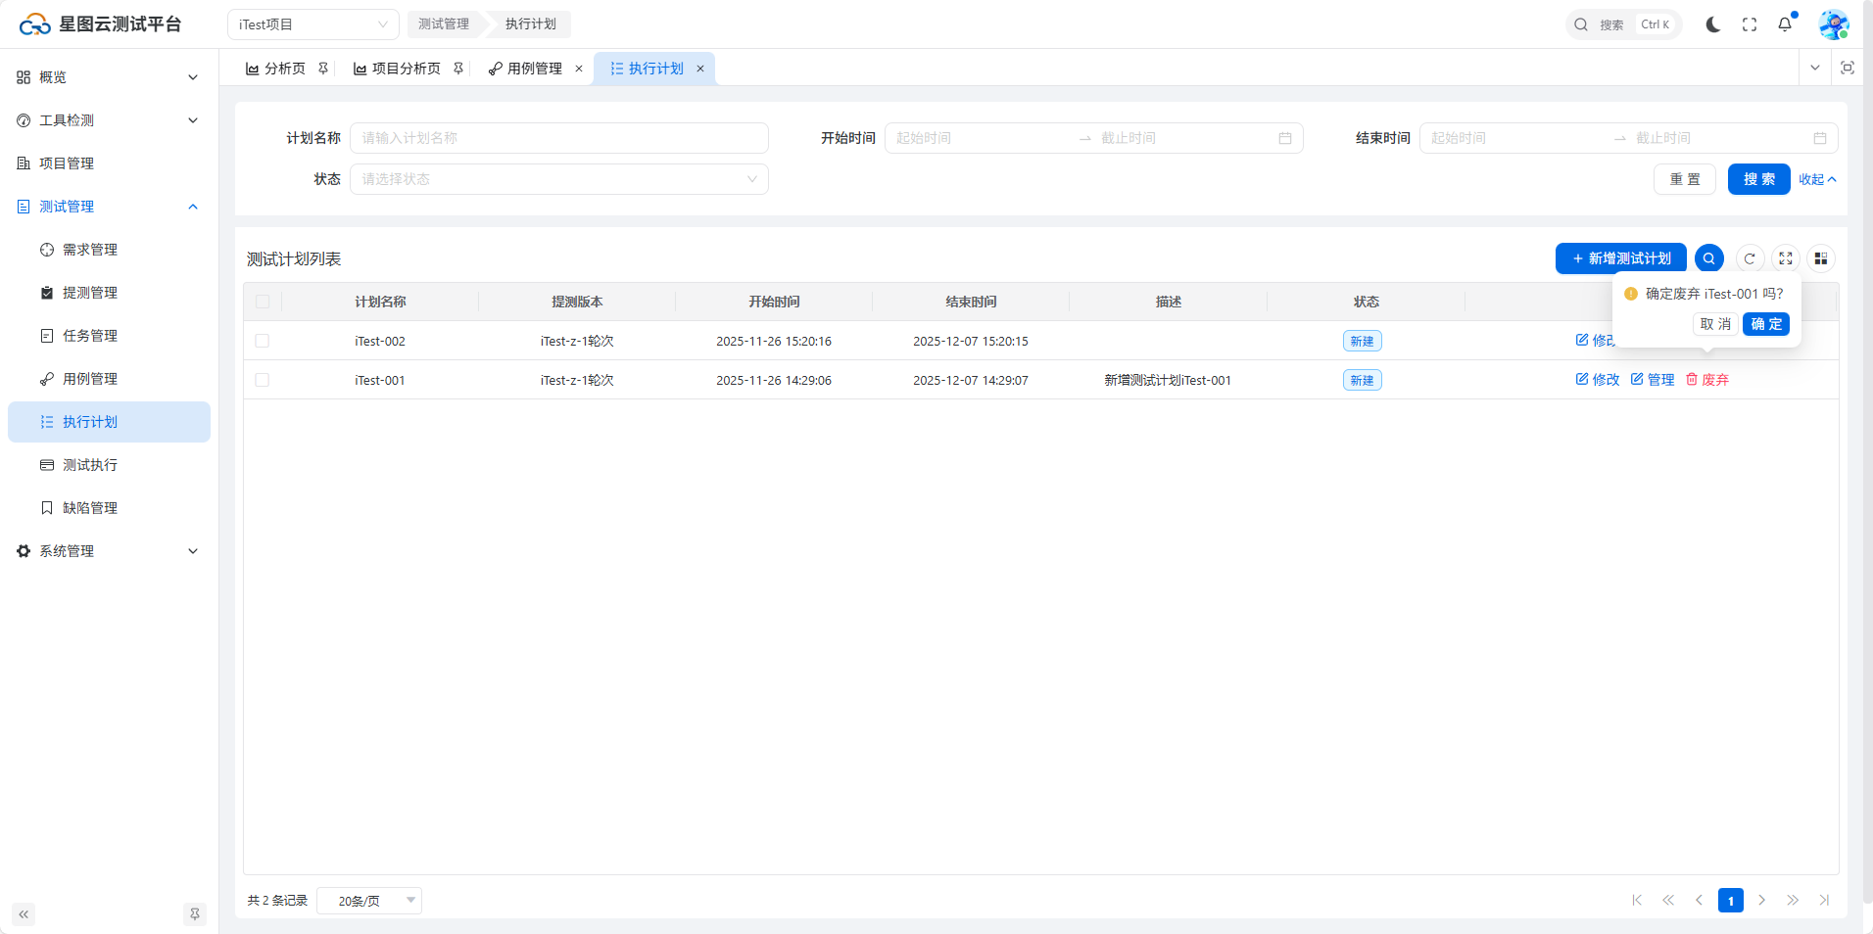This screenshot has width=1873, height=934.
Task: Click the blue search toggle icon
Action: 1708,258
